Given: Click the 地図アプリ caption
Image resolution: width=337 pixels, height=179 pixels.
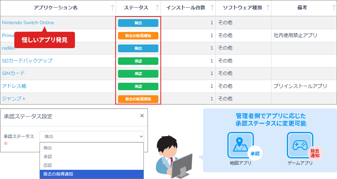Looking at the screenshot, I should click(x=241, y=163).
